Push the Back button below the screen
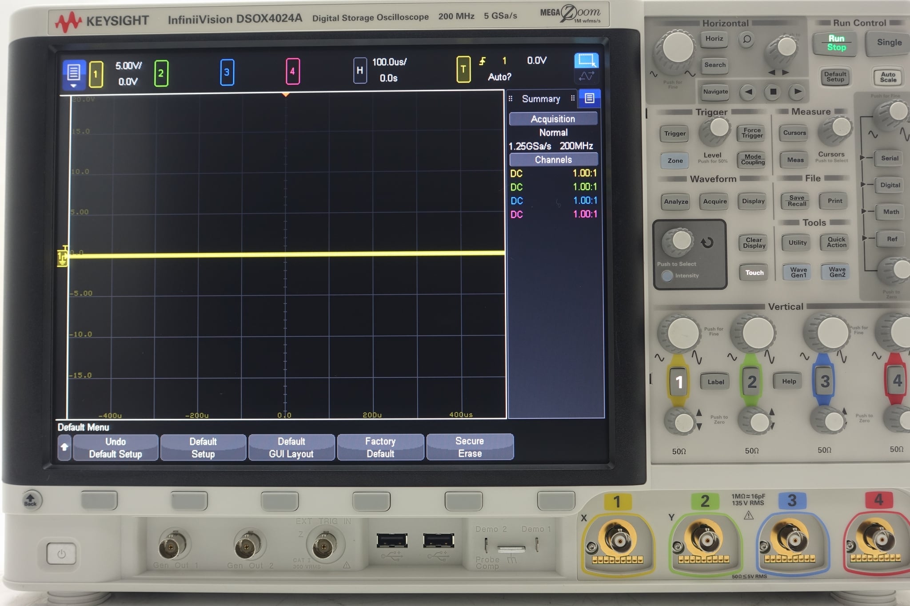Screen dimensions: 910x606 point(31,500)
